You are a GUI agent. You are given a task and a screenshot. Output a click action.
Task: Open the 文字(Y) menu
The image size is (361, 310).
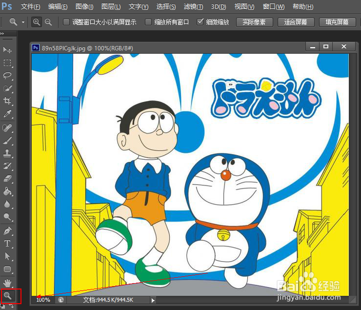point(139,6)
